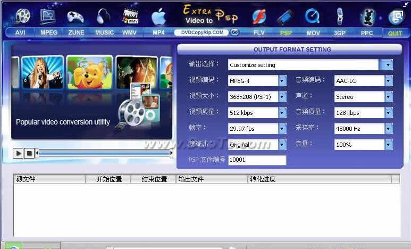
Task: Click the preview seek slider track
Action: pos(104,153)
